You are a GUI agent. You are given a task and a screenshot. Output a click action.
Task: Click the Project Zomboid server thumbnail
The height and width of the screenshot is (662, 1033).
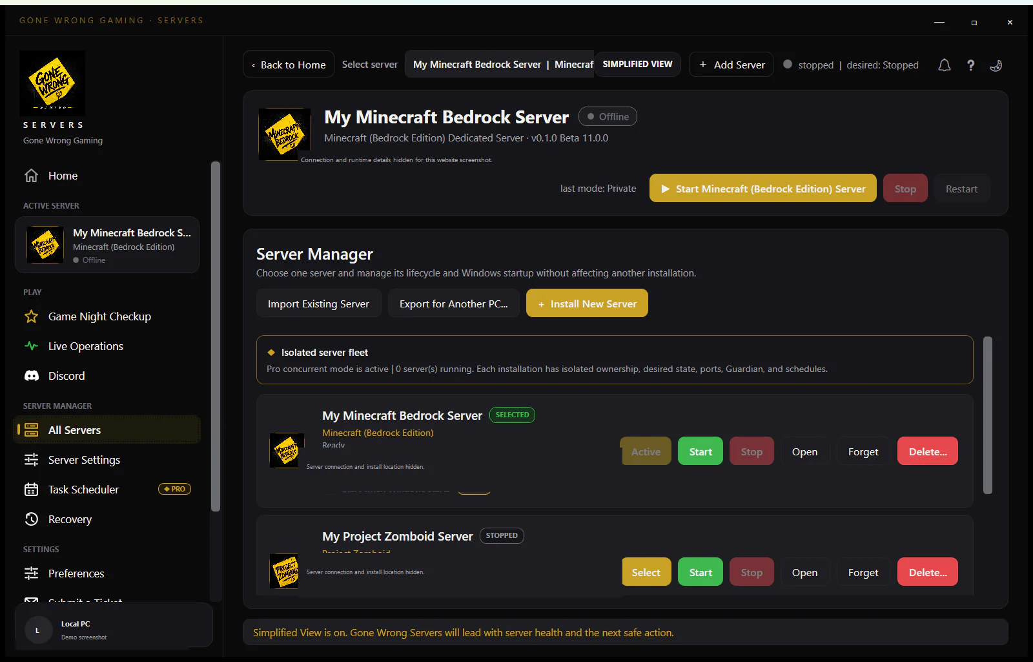[x=283, y=572]
